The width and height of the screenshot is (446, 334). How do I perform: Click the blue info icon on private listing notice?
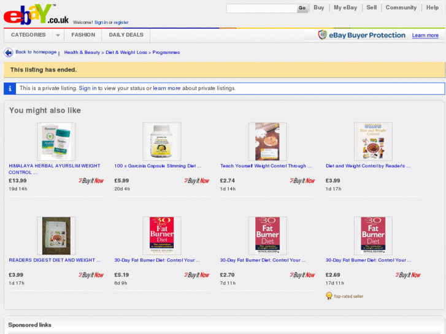point(10,88)
